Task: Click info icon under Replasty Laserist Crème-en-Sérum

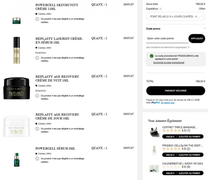Action: click(37, 58)
